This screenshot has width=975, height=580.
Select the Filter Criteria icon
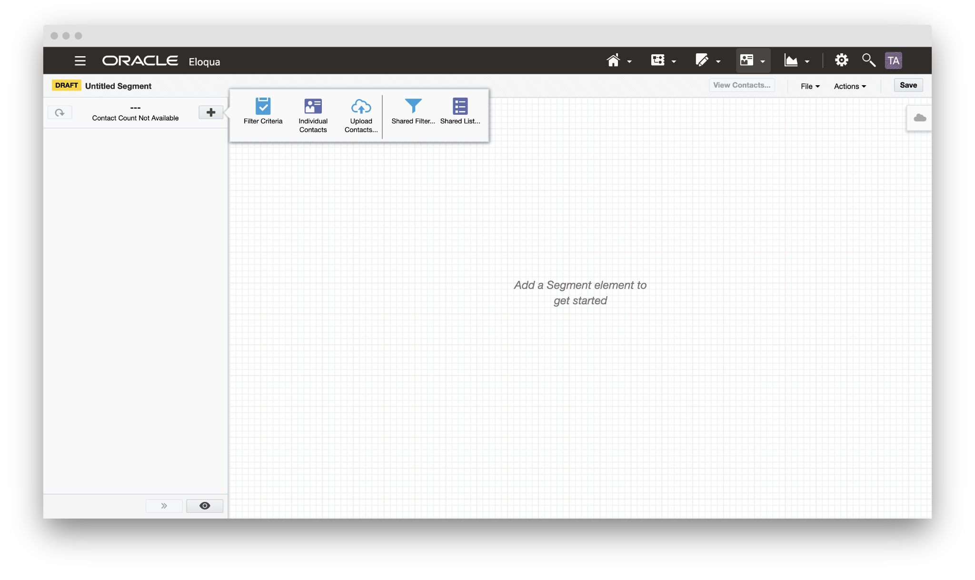click(263, 106)
